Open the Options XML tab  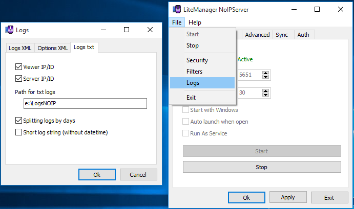pos(53,48)
